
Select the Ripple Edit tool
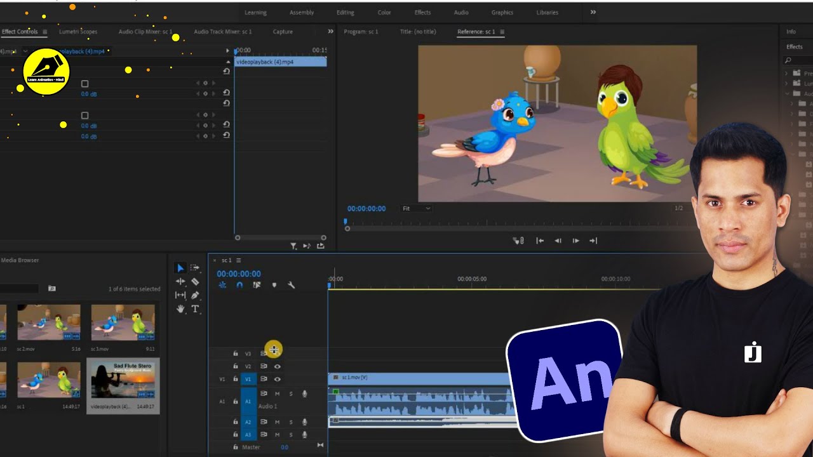tap(180, 281)
